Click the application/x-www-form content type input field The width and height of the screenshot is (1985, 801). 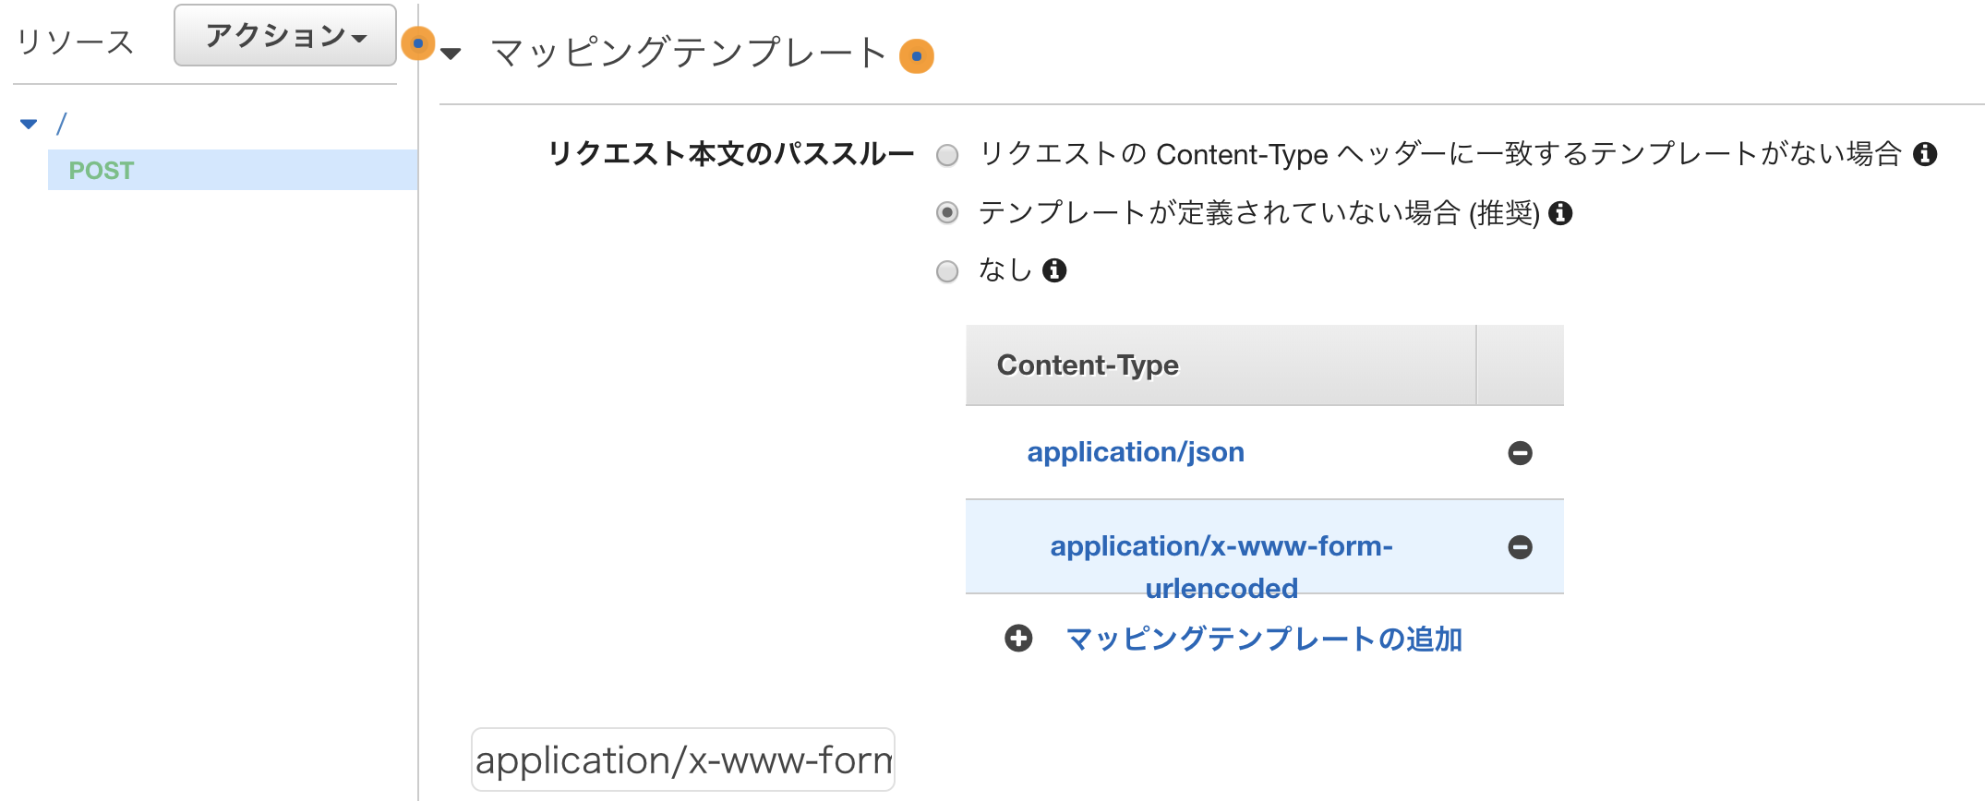[683, 759]
